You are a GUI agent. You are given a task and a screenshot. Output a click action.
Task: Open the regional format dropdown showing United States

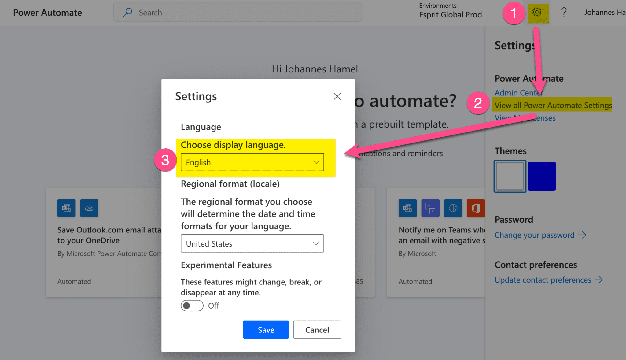tap(252, 243)
